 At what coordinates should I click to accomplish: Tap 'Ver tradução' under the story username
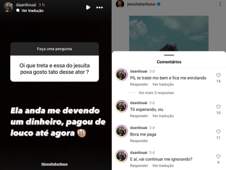[32, 11]
